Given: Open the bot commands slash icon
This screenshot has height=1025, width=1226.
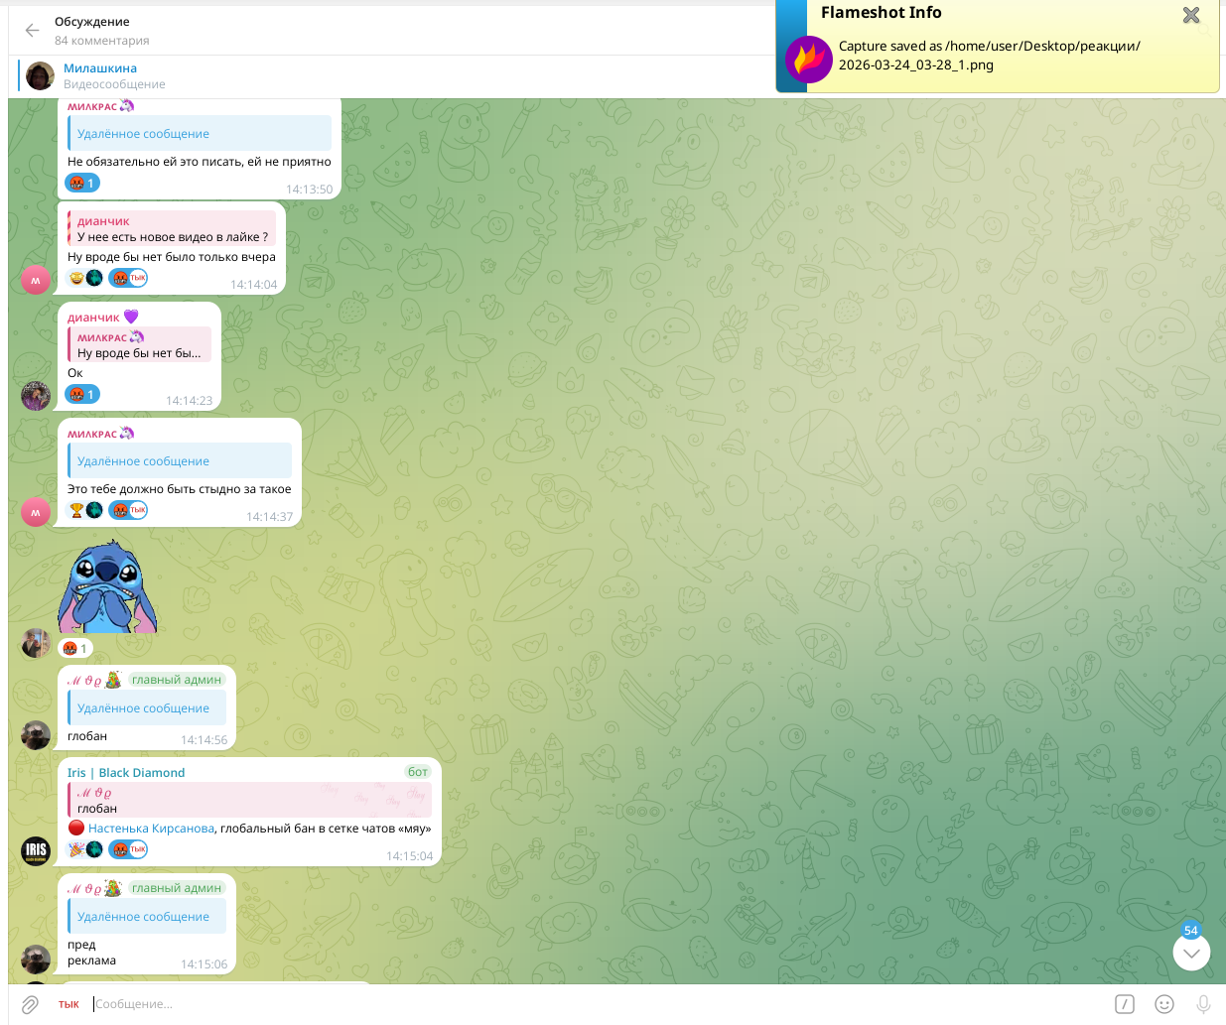Looking at the screenshot, I should (x=1125, y=1004).
